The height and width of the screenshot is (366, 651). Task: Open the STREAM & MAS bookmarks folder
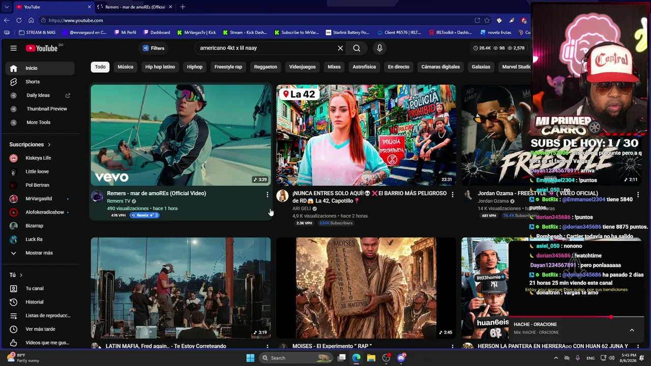(x=37, y=33)
